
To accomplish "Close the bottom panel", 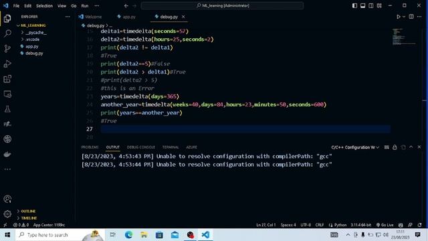I will [x=419, y=147].
